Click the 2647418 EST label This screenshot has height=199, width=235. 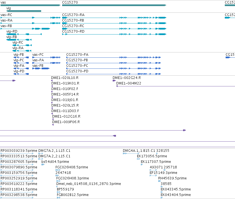[63, 173]
